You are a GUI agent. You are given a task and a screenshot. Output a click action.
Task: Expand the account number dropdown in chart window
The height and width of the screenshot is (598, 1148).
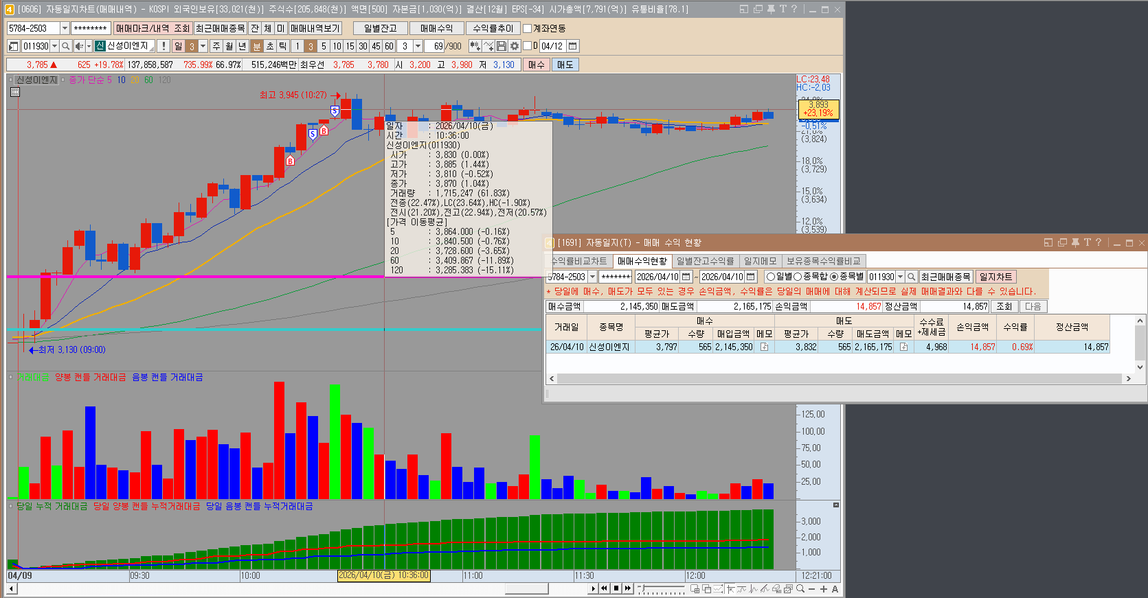tap(65, 28)
